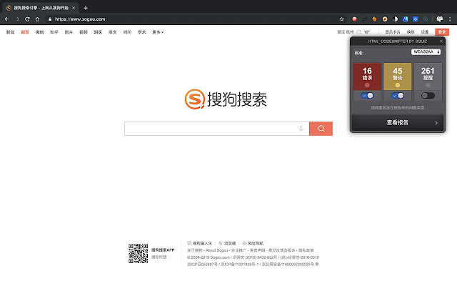
Task: Click the About Sogou footer link
Action: [217, 250]
